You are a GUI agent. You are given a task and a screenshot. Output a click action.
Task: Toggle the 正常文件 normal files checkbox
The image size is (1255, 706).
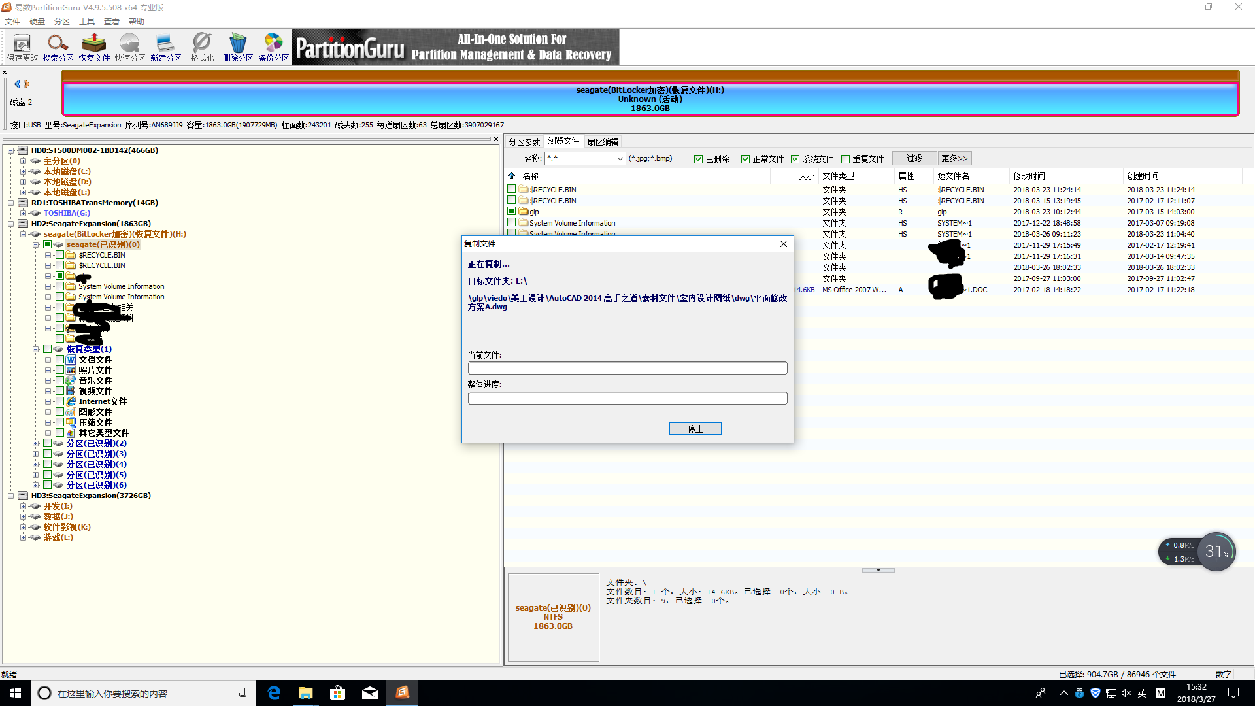tap(745, 159)
